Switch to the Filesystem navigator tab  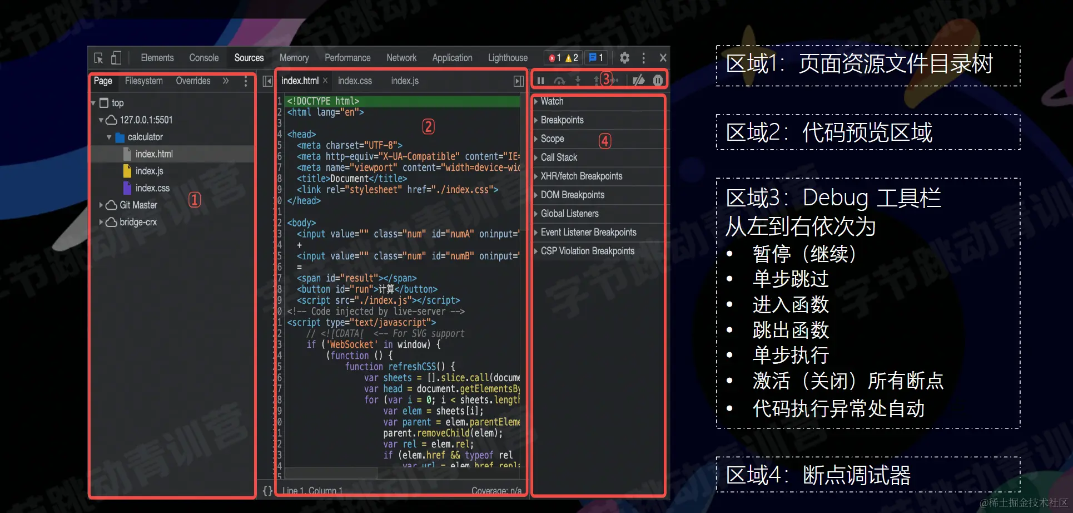click(x=144, y=81)
